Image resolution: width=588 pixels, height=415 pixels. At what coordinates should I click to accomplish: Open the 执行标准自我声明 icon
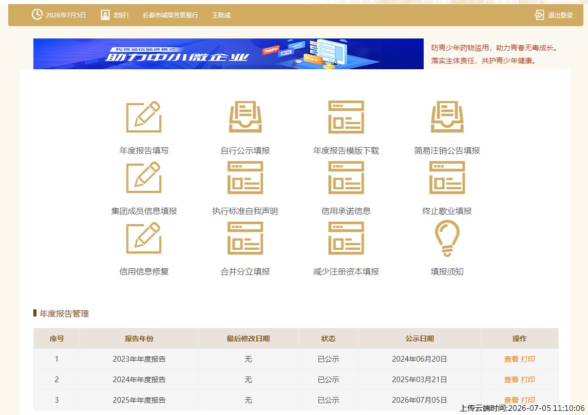coord(245,177)
